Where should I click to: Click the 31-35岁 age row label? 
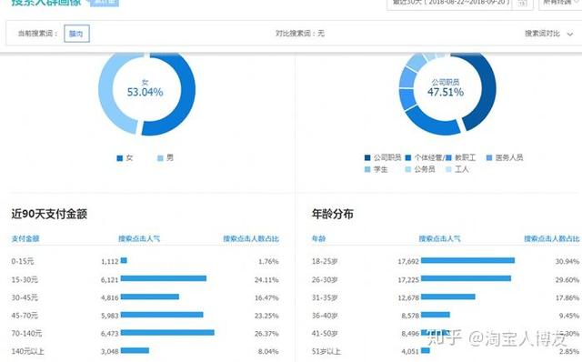(x=325, y=297)
